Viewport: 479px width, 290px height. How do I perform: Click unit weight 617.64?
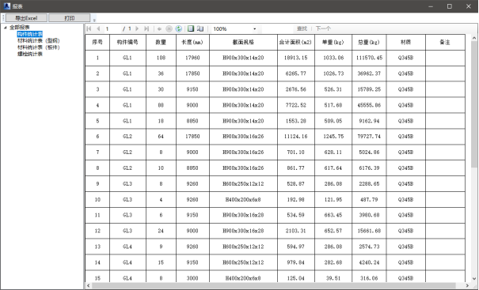[333, 168]
